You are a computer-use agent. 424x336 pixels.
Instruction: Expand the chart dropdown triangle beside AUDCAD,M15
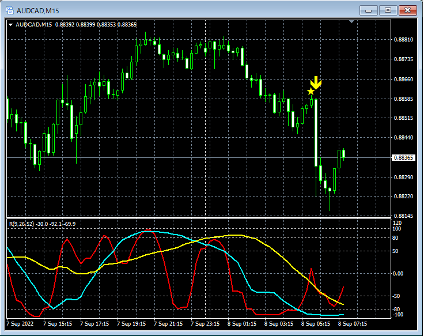tap(11, 25)
